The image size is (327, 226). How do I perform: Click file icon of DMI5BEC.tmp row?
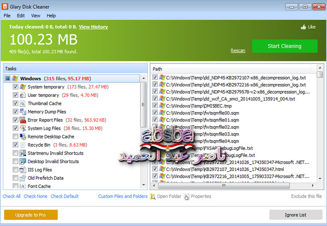point(162,106)
